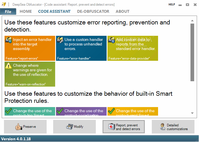Open the DE-OBFUSCATOR tab
199x142 pixels.
click(x=93, y=11)
